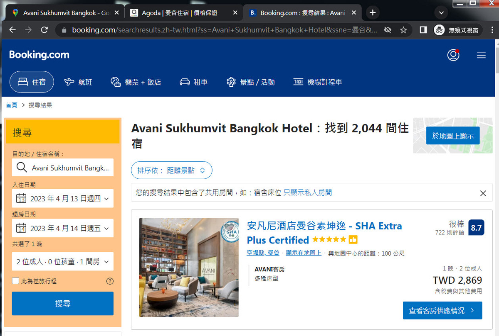The width and height of the screenshot is (499, 336).
Task: Click the check-out calendar icon
Action: [21, 228]
